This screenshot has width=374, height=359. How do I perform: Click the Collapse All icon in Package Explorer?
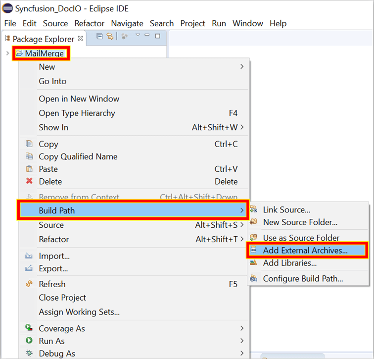point(99,36)
